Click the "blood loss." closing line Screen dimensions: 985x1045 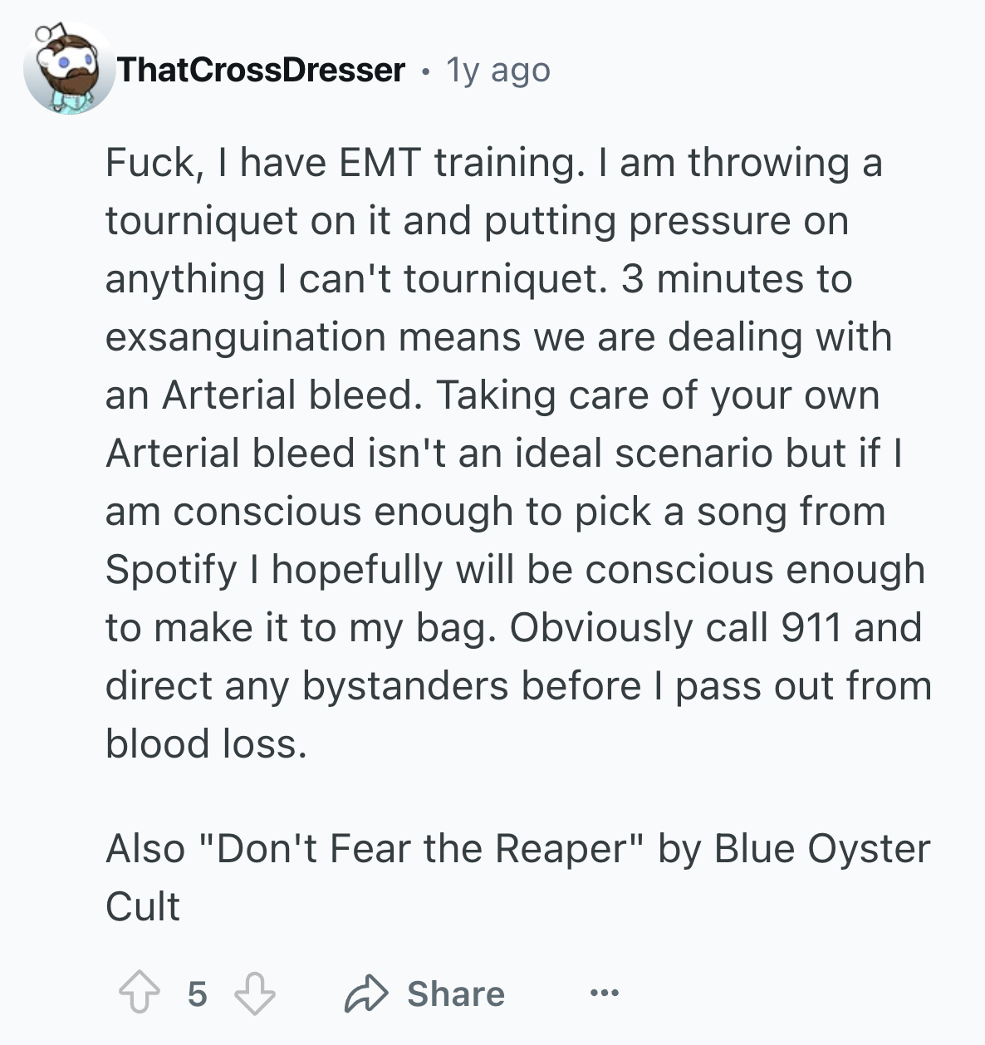point(207,744)
